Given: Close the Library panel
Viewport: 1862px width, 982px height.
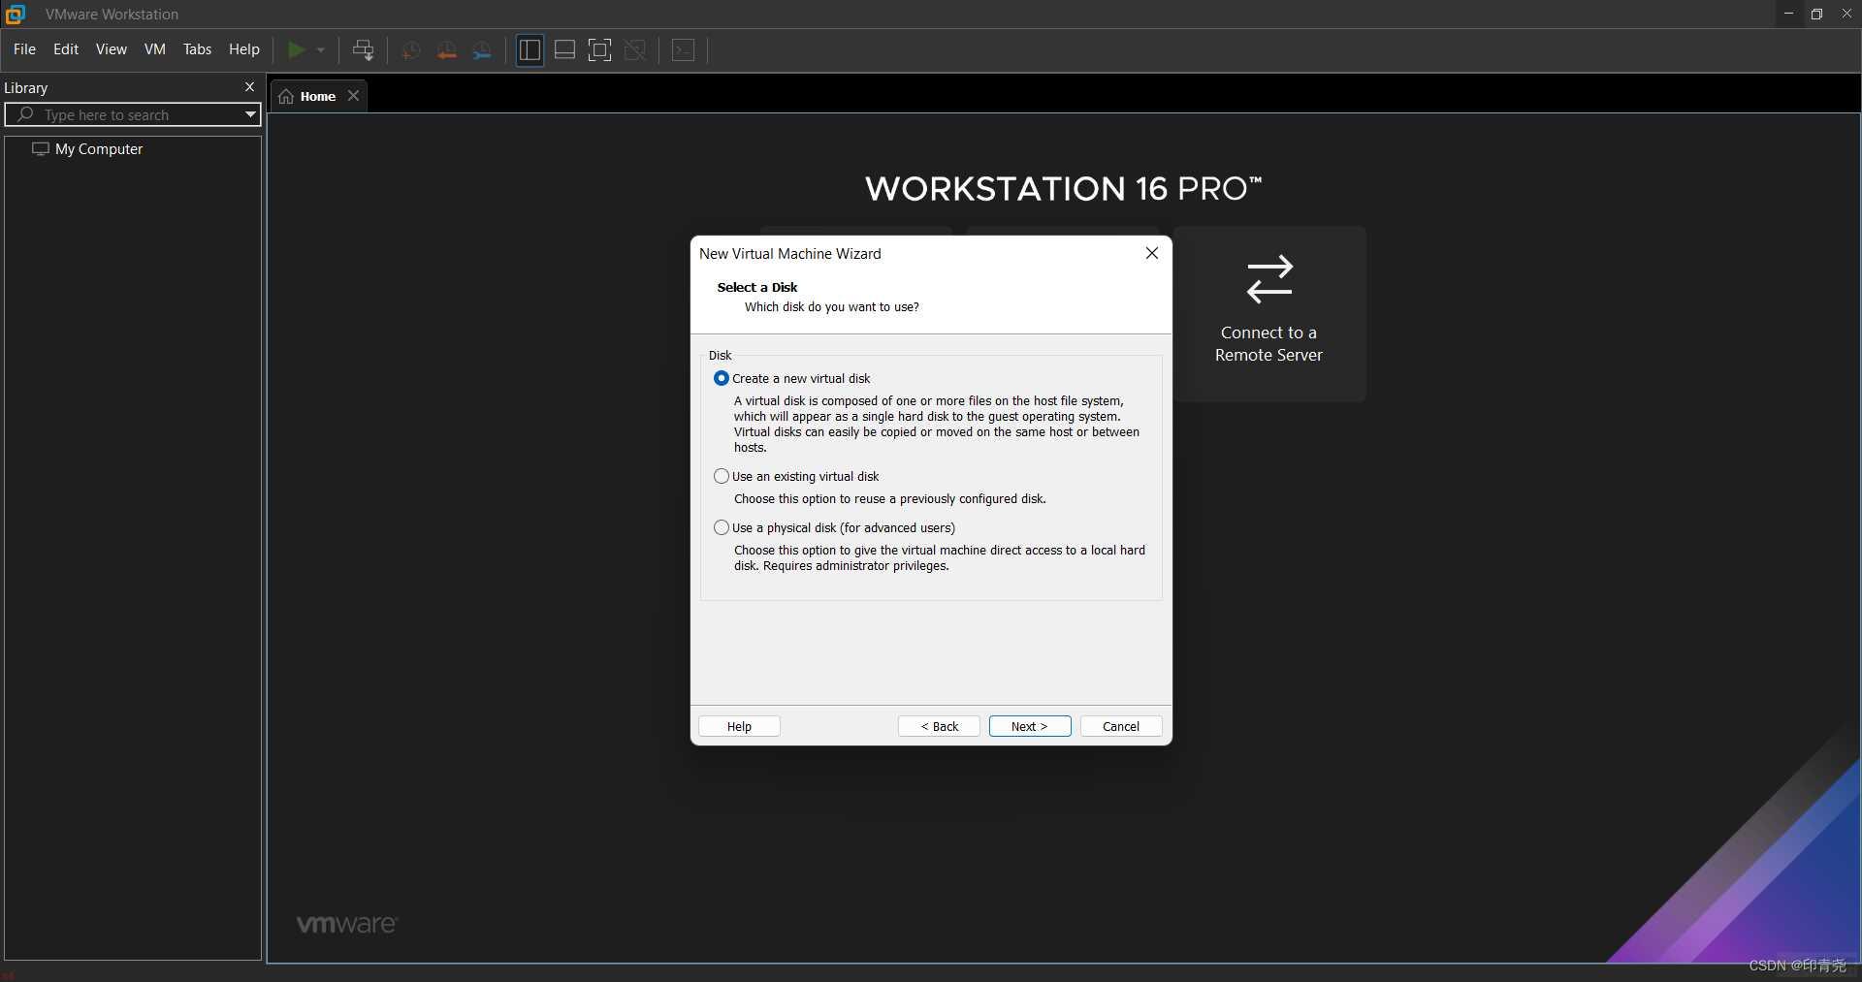Looking at the screenshot, I should coord(249,87).
